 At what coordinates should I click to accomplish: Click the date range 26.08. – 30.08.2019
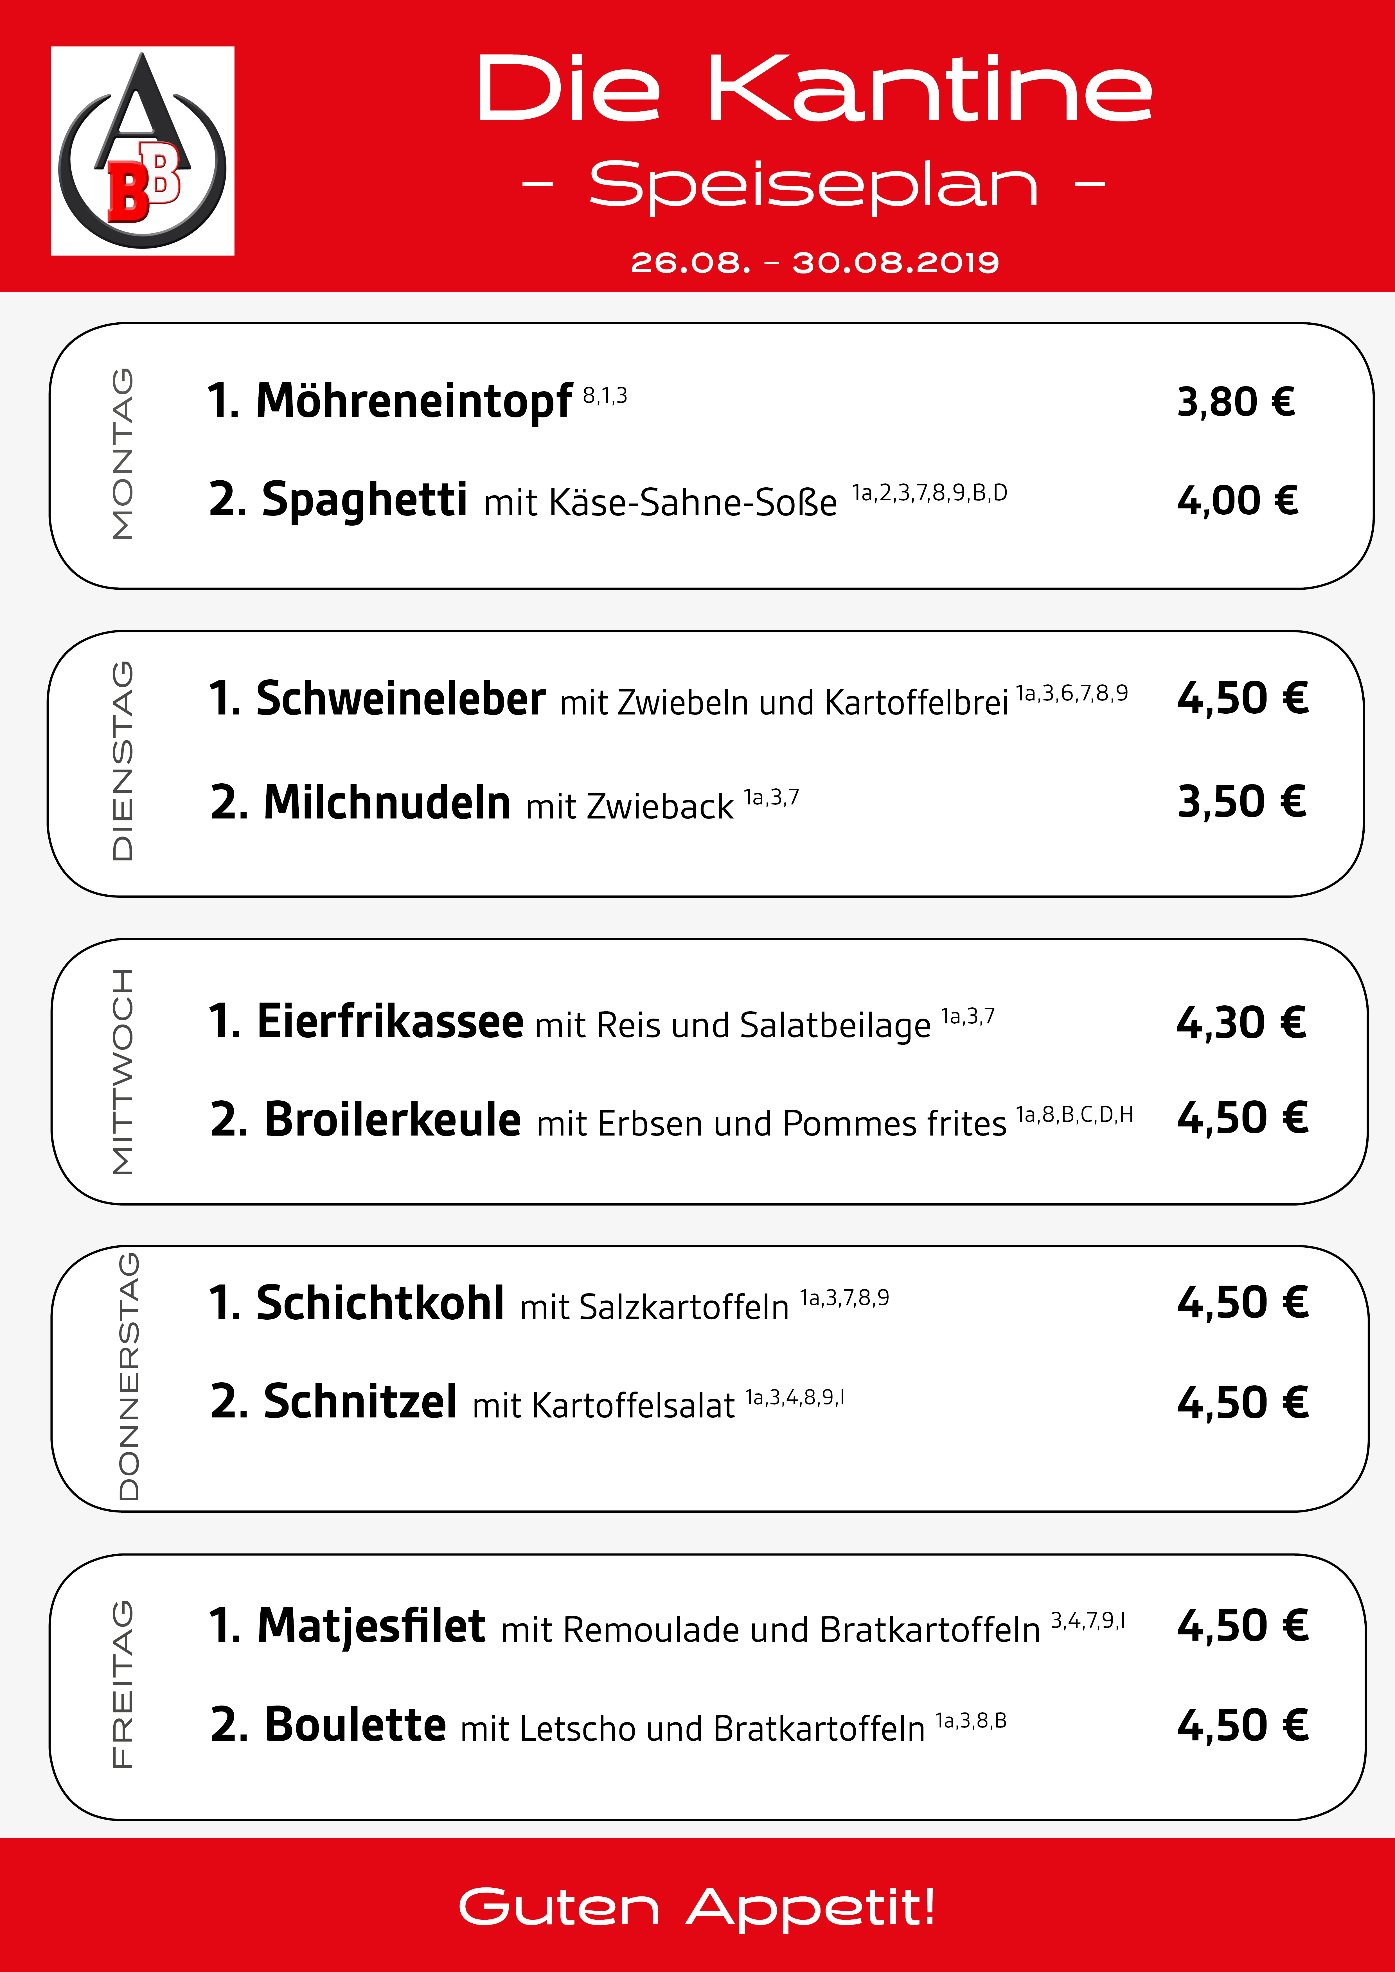coord(814,262)
